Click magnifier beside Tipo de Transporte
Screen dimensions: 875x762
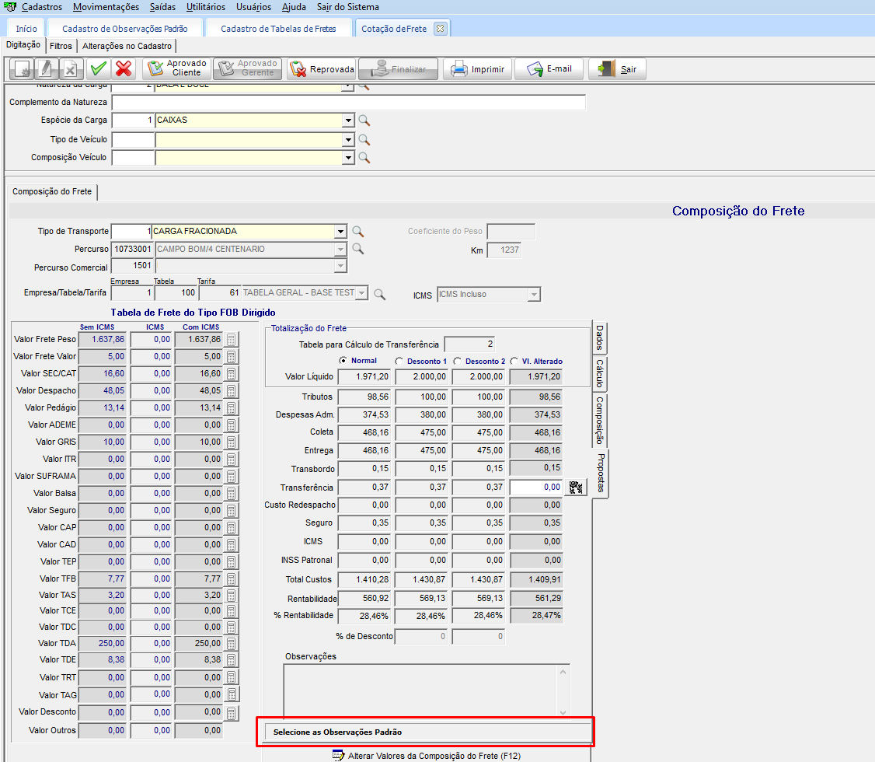pos(358,231)
